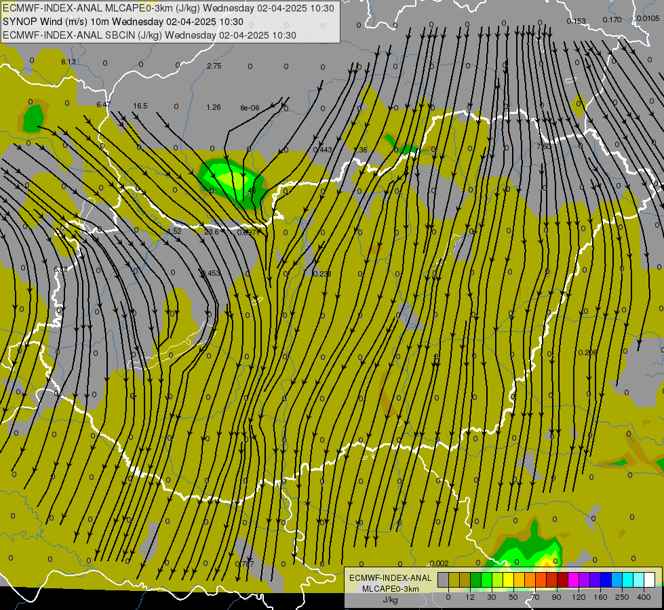Click the dark red swatch in the legend
Viewport: 664px width, 610px height.
pyautogui.click(x=563, y=579)
